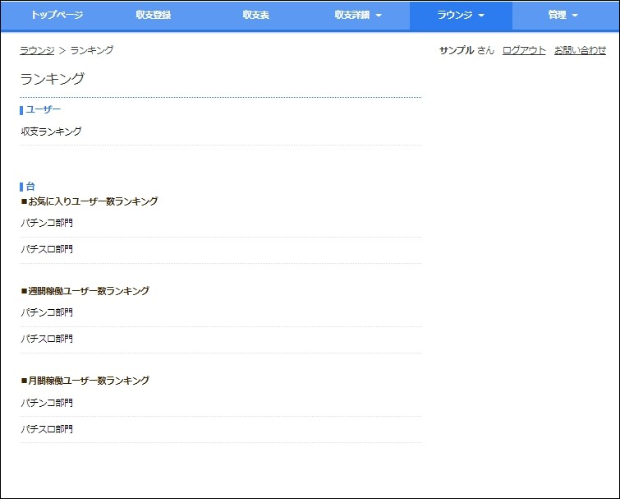Expand the 収支詳細 dropdown menu

tap(358, 15)
